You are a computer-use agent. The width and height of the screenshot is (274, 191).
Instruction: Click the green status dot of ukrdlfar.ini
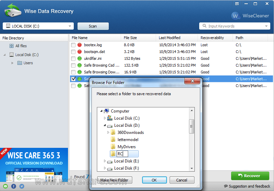point(80,58)
